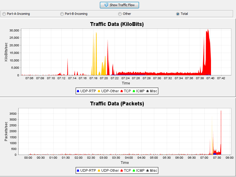The image size is (236, 177).
Task: Click the Traffic Data (KiloBits) chart title
Action: 117,24
